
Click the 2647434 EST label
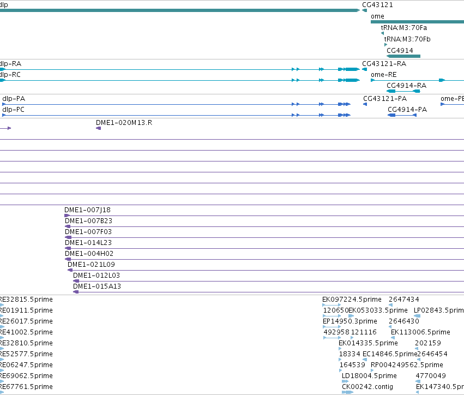click(404, 300)
